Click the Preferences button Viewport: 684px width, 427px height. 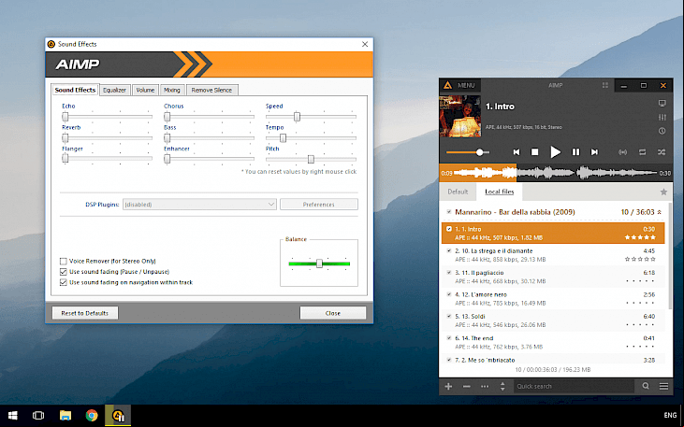click(x=318, y=205)
